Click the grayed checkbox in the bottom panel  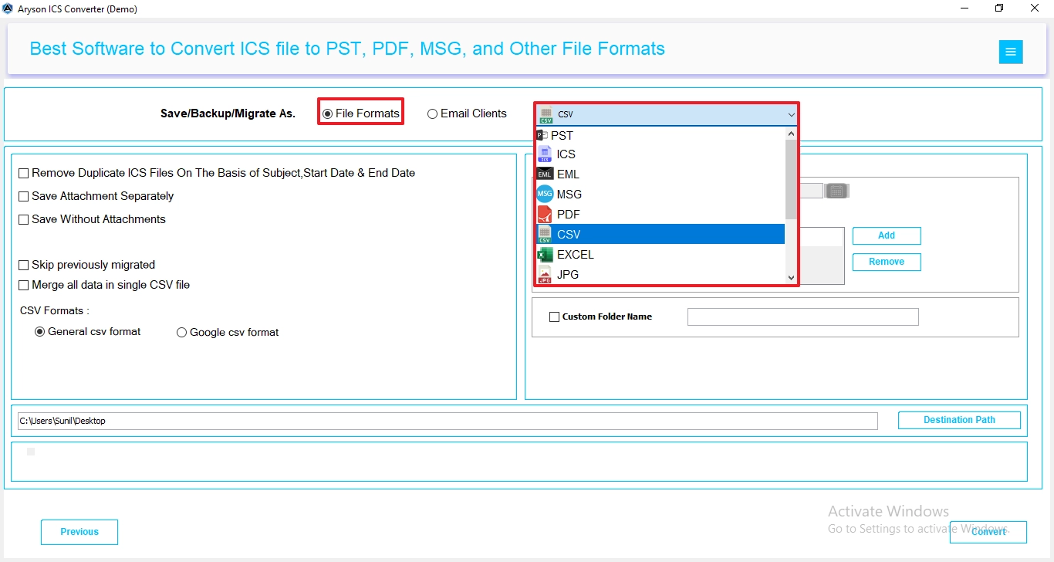31,452
